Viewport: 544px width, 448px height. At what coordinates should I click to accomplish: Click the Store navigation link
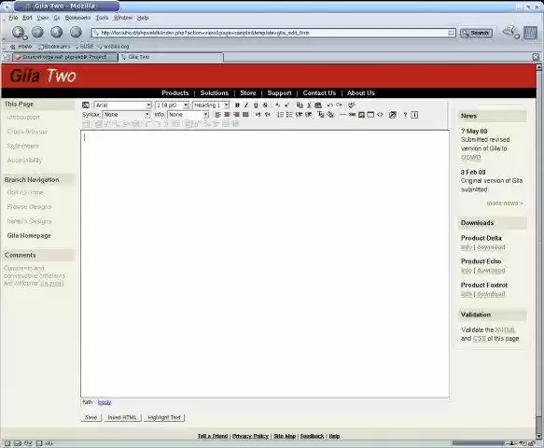[247, 93]
